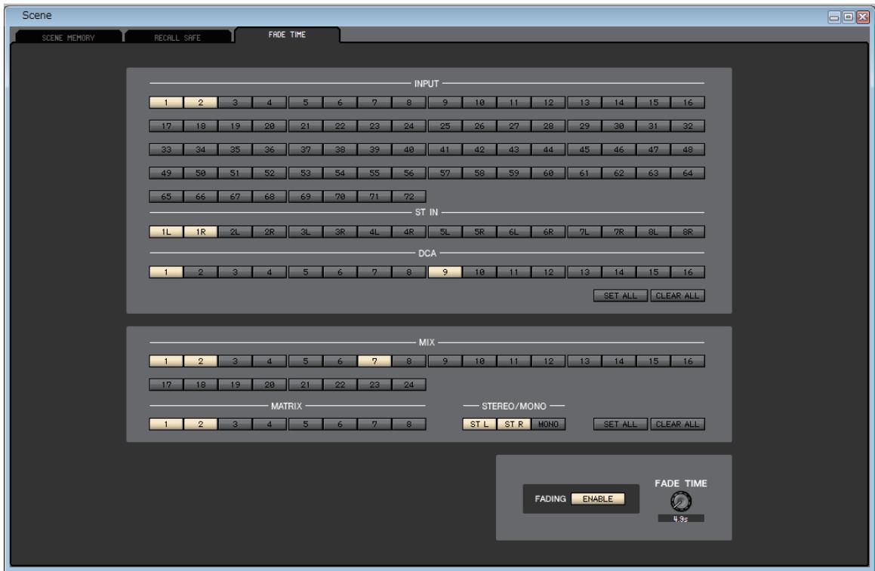Image resolution: width=875 pixels, height=571 pixels.
Task: Maximize the Scene window
Action: click(849, 17)
